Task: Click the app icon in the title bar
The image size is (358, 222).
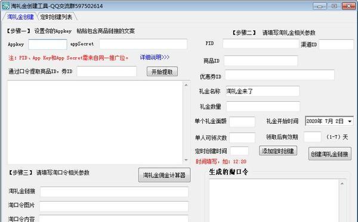Action: 5,6
